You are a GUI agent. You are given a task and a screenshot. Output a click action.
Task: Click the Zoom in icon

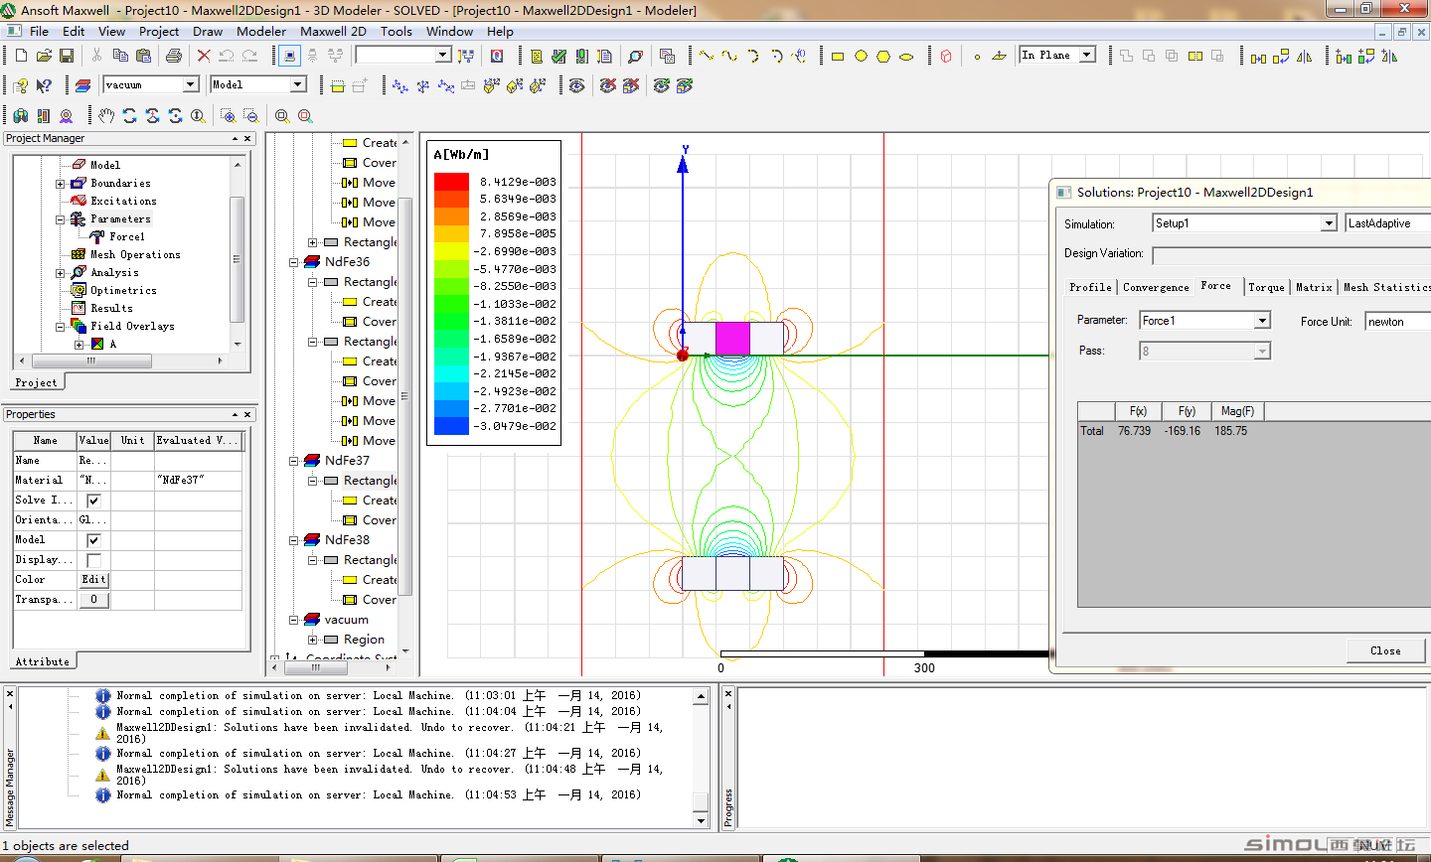(228, 116)
